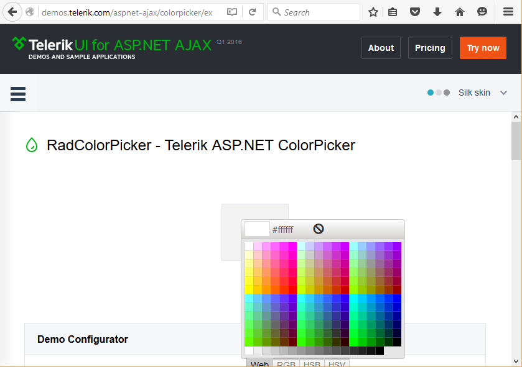Screen dimensions: 522x367
Task: Bookmark this page with the star icon
Action: [373, 12]
